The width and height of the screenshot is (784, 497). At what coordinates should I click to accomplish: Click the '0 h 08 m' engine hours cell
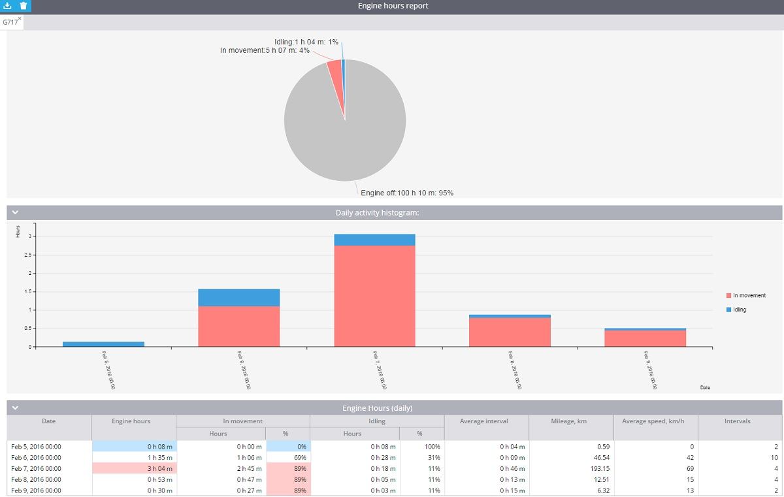click(134, 447)
